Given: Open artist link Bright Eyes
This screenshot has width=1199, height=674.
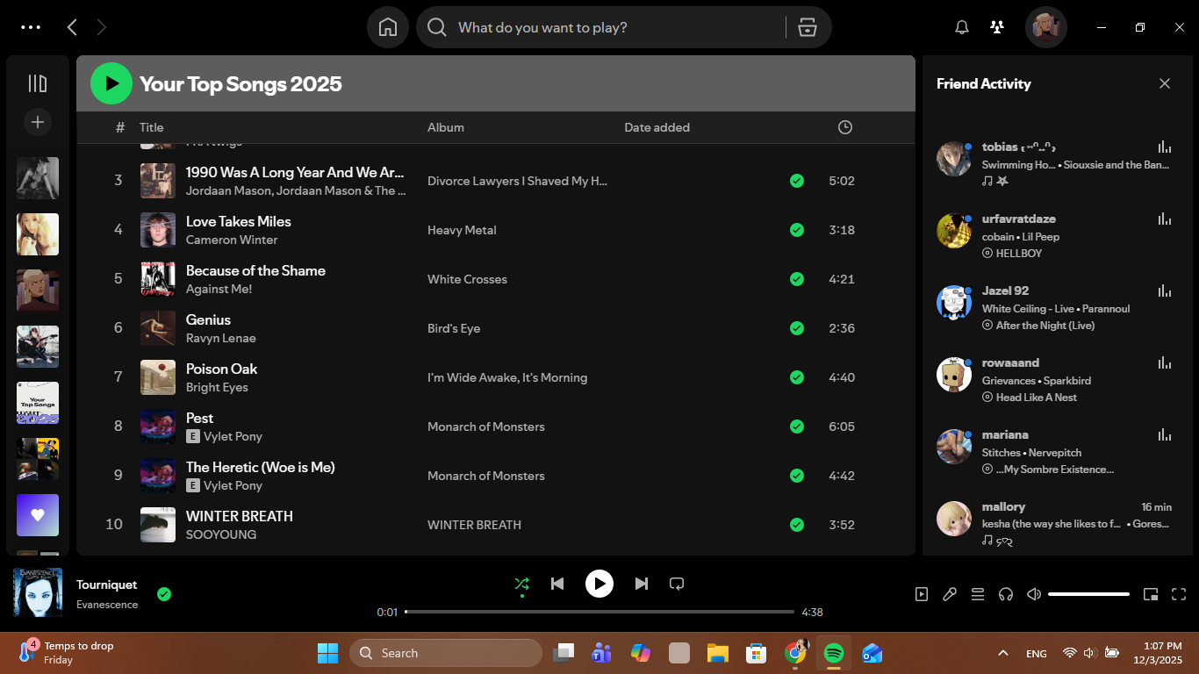Looking at the screenshot, I should pos(217,387).
